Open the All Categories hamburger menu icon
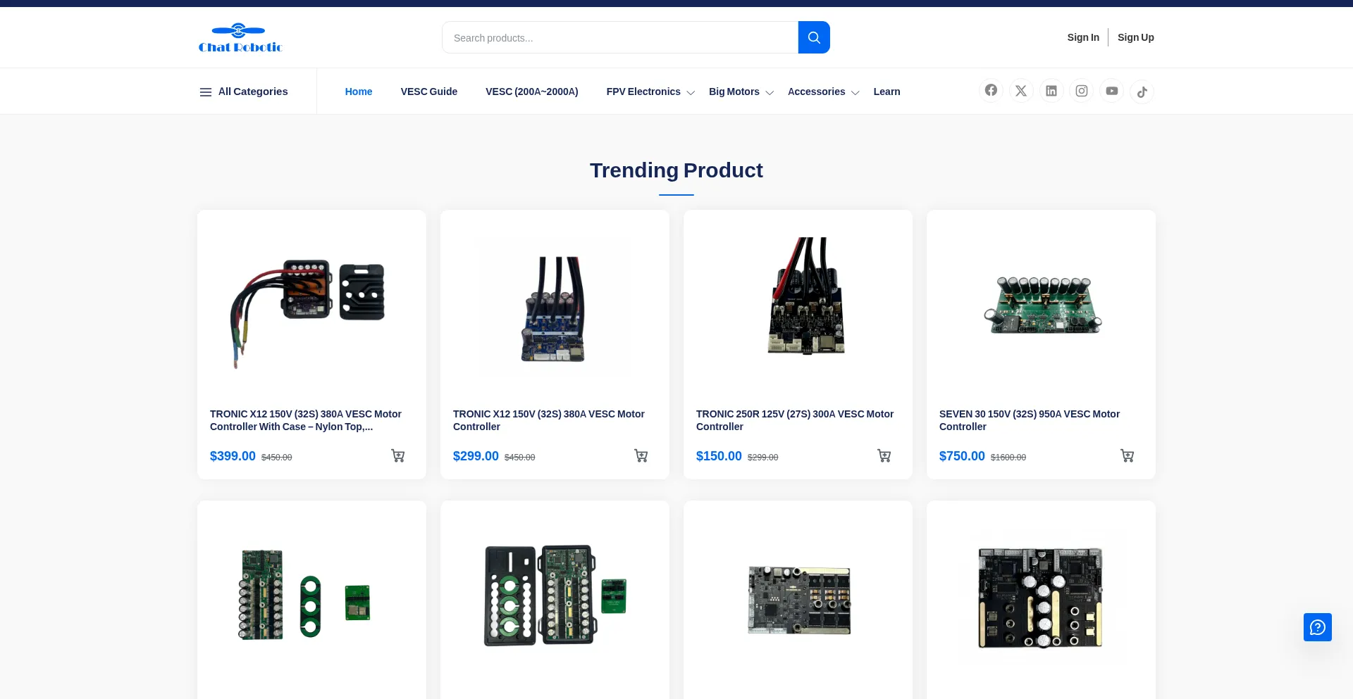Screen dimensions: 1353x699 pos(206,92)
